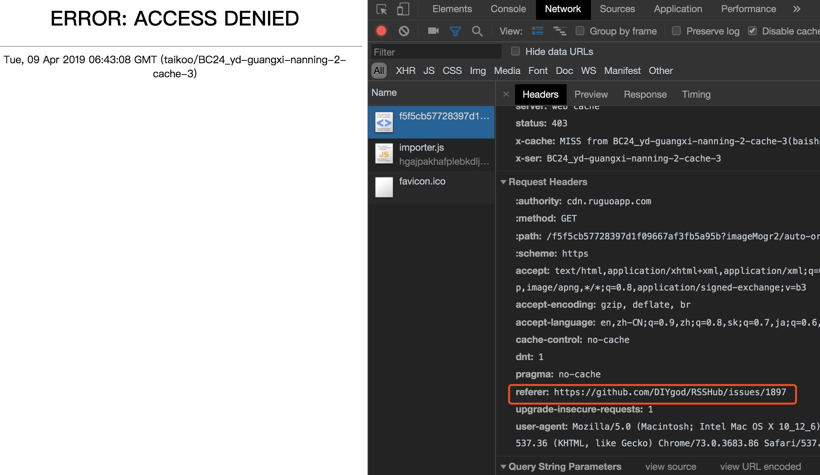Click view URL encoded link

[x=760, y=467]
